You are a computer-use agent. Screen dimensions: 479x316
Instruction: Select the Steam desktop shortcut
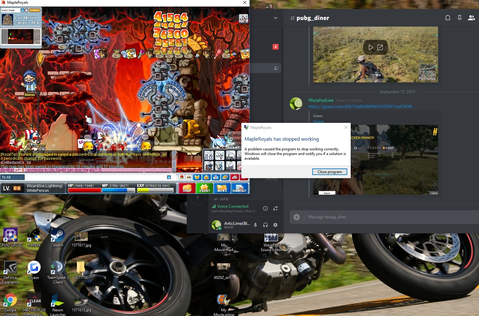pyautogui.click(x=58, y=238)
